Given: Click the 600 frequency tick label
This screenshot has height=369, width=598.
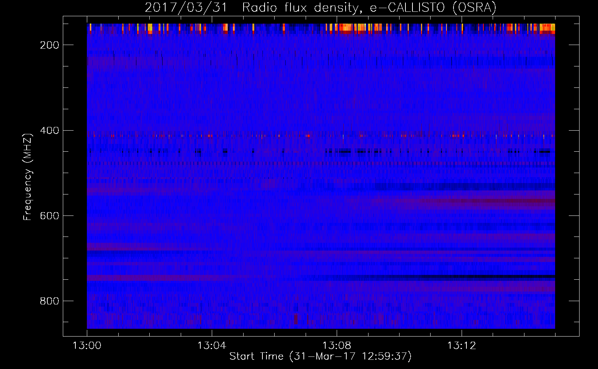Looking at the screenshot, I should (x=50, y=216).
